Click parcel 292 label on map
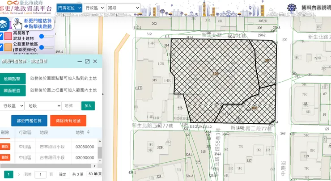331x181 pixels. pos(154,24)
